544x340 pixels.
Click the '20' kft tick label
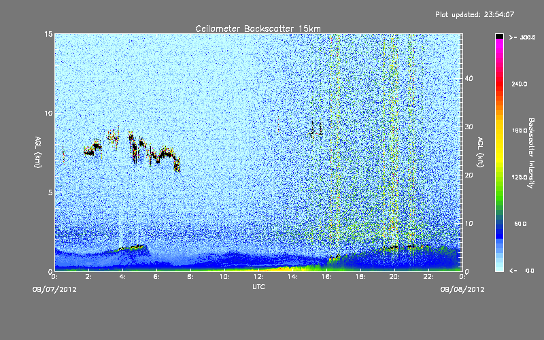pyautogui.click(x=469, y=175)
